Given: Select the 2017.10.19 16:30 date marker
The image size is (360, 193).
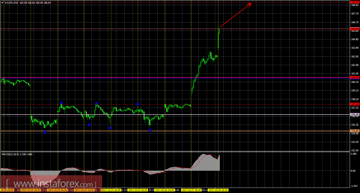Looking at the screenshot, I should pos(30,190).
